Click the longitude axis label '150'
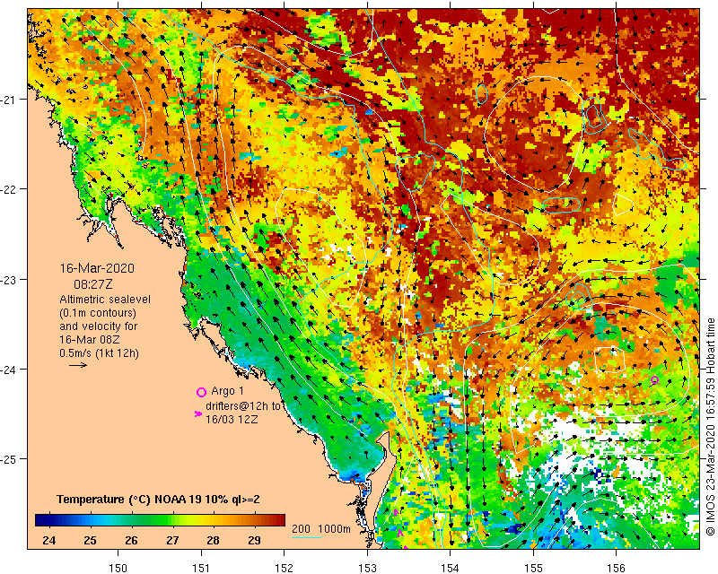Screen dimensions: 718x574 pyautogui.click(x=118, y=568)
